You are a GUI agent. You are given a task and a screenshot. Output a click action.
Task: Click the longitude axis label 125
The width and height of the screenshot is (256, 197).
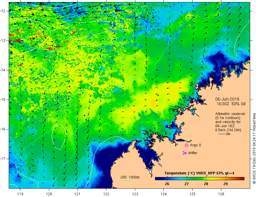[x=193, y=194]
